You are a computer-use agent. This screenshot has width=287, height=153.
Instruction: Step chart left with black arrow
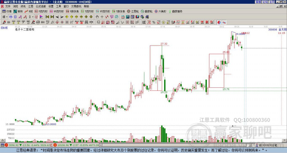(x=57, y=17)
